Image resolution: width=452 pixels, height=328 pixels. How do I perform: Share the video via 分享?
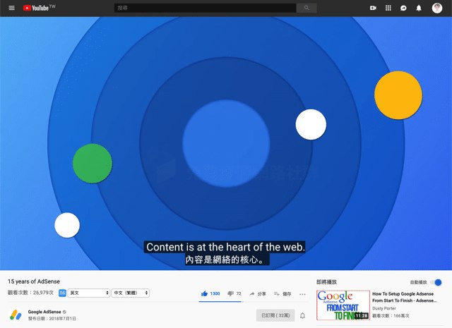pos(258,293)
